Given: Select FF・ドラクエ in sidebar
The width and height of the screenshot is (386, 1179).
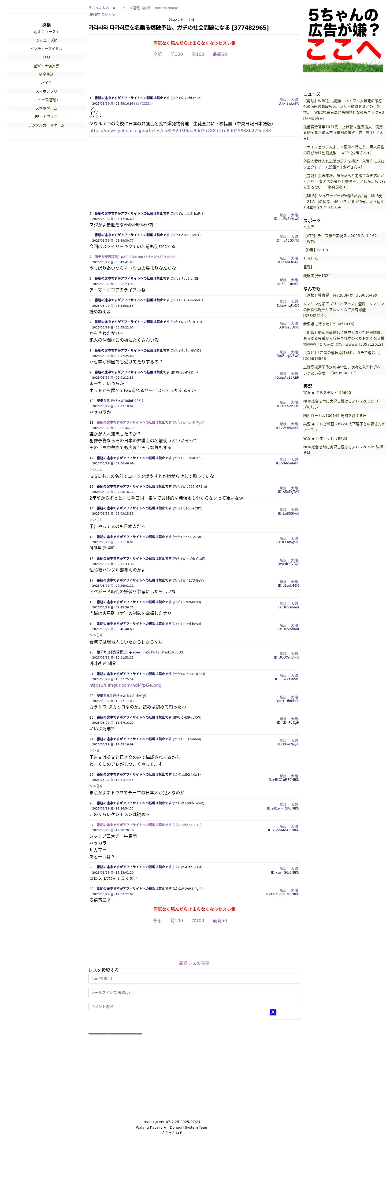Looking at the screenshot, I should tap(46, 117).
